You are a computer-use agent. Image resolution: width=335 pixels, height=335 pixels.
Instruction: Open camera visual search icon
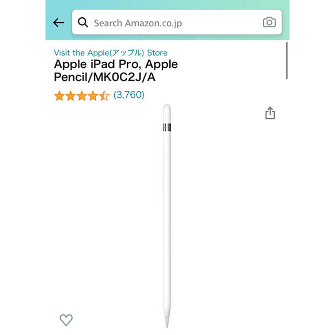coord(269,22)
